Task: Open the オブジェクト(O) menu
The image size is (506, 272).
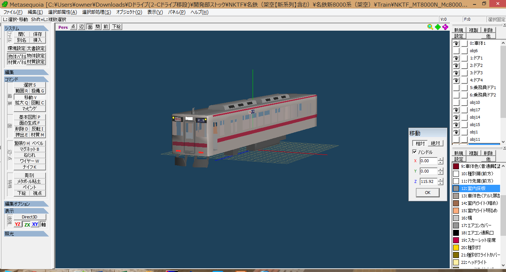Action: 129,12
